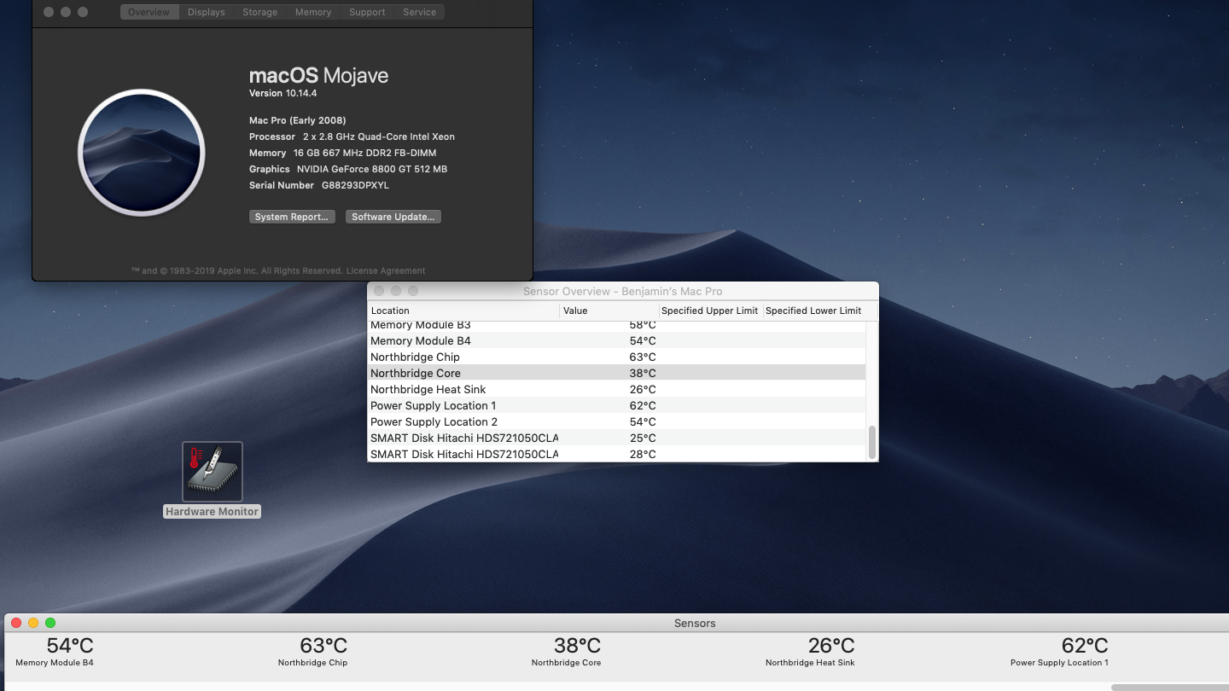
Task: Select the SMART Disk row showing 28°C
Action: 616,454
